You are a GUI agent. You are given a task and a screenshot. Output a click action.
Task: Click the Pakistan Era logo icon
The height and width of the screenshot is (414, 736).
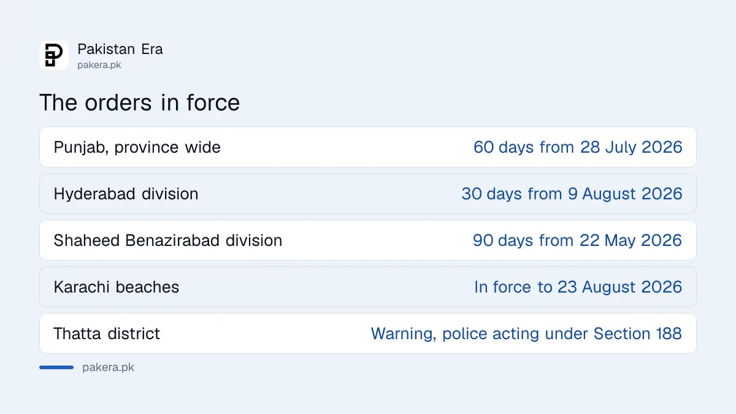point(54,55)
